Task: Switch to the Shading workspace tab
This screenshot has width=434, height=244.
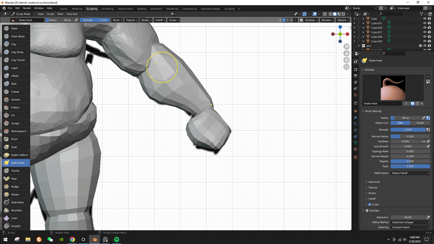Action: (142, 8)
